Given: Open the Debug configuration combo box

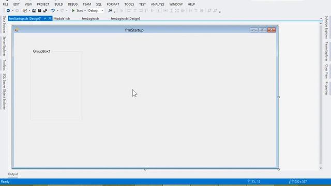Looking at the screenshot, I should point(96,10).
